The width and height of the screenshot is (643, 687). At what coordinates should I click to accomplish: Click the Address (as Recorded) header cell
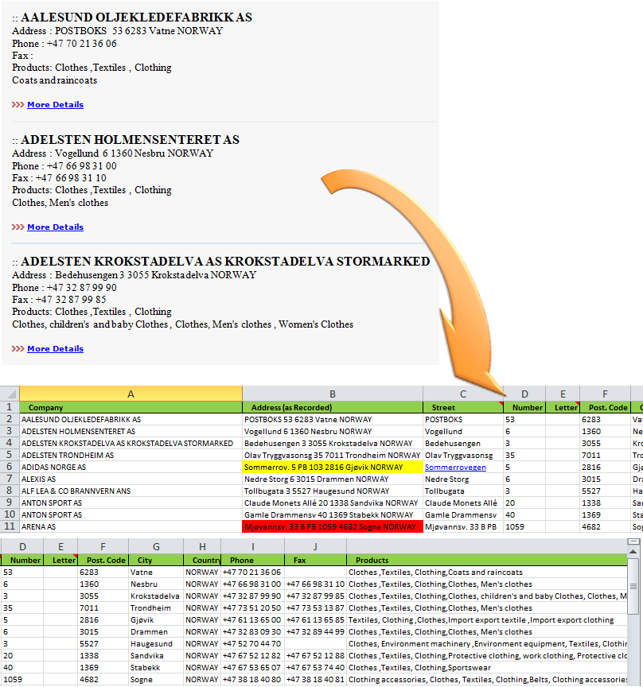(333, 407)
